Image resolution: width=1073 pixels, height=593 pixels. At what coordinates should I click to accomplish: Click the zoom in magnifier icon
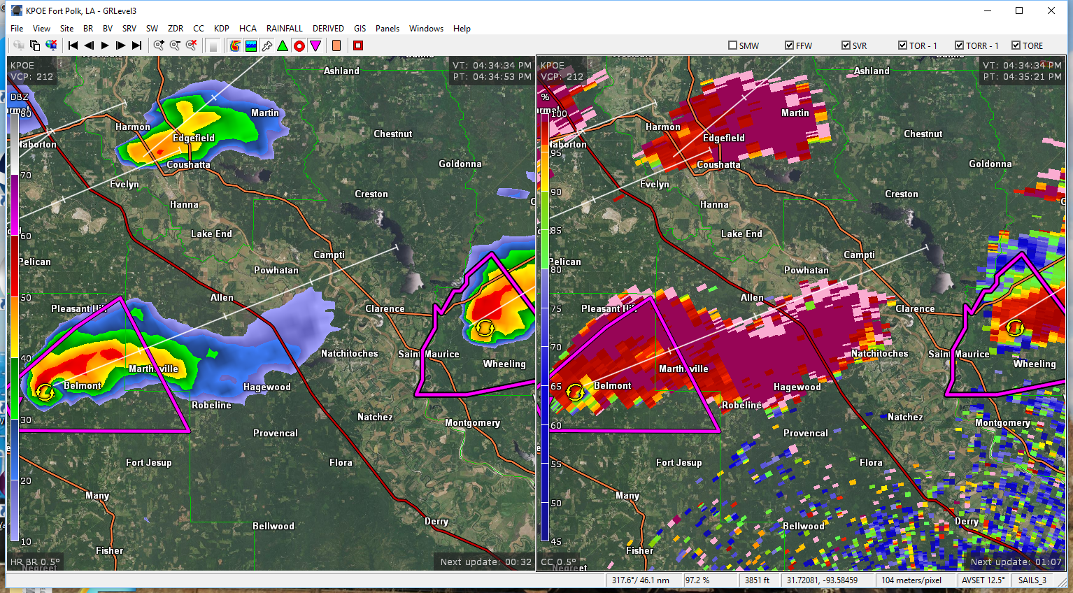pos(159,45)
